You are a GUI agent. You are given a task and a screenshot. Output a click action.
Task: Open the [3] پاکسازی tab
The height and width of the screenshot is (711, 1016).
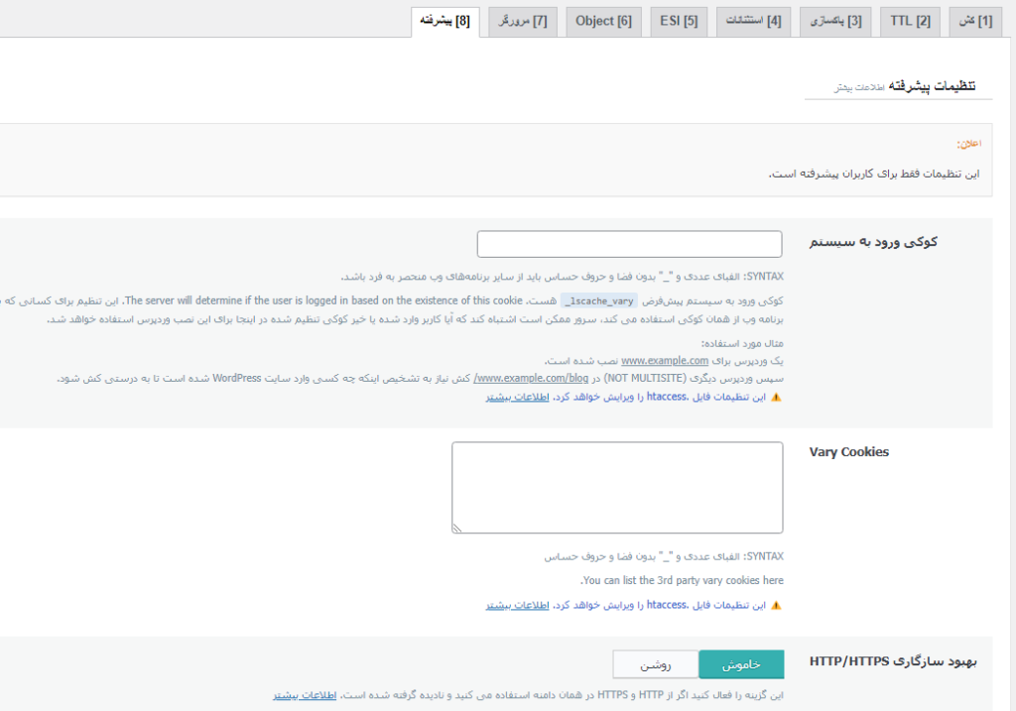click(836, 21)
